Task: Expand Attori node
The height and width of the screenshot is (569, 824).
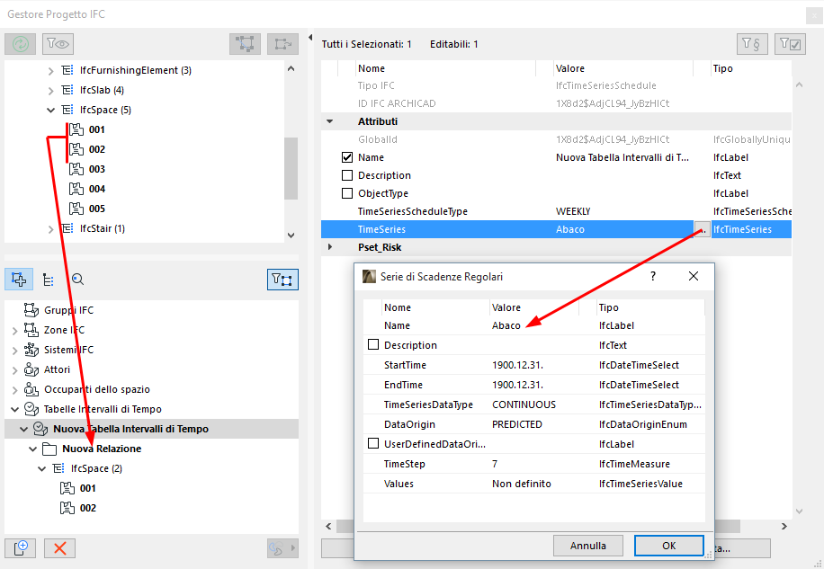Action: tap(14, 370)
